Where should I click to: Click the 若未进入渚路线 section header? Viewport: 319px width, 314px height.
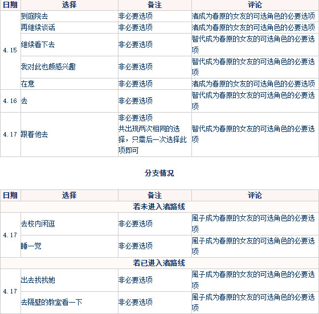point(159,206)
